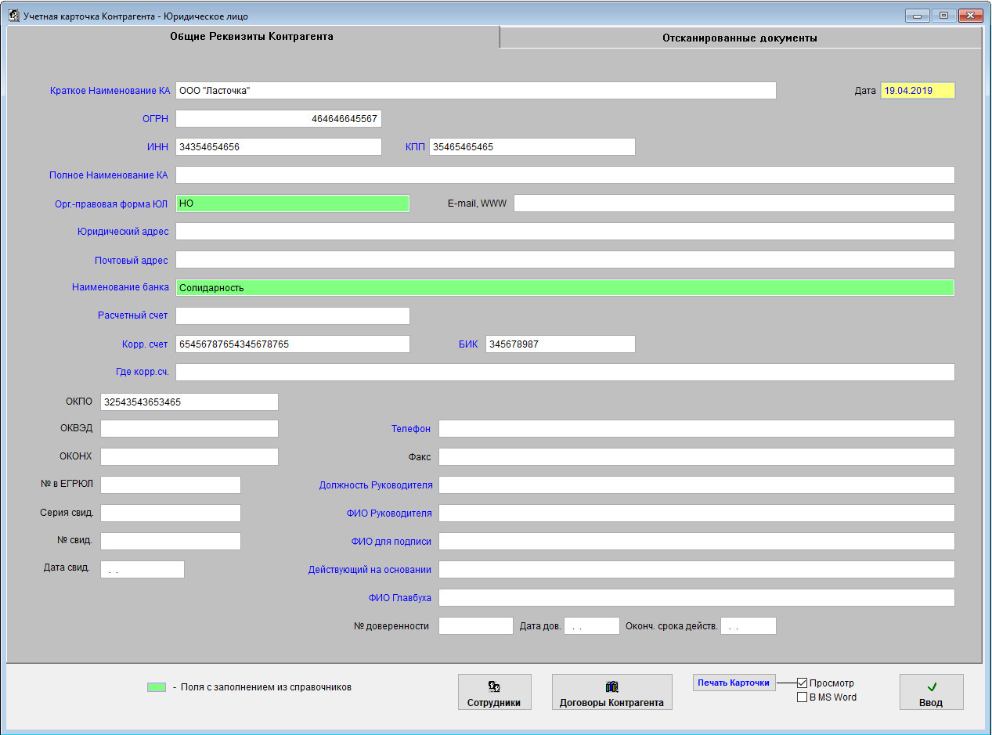
Task: Open Орг.-правовая форма ЮЛ green lookup field
Action: tap(292, 204)
